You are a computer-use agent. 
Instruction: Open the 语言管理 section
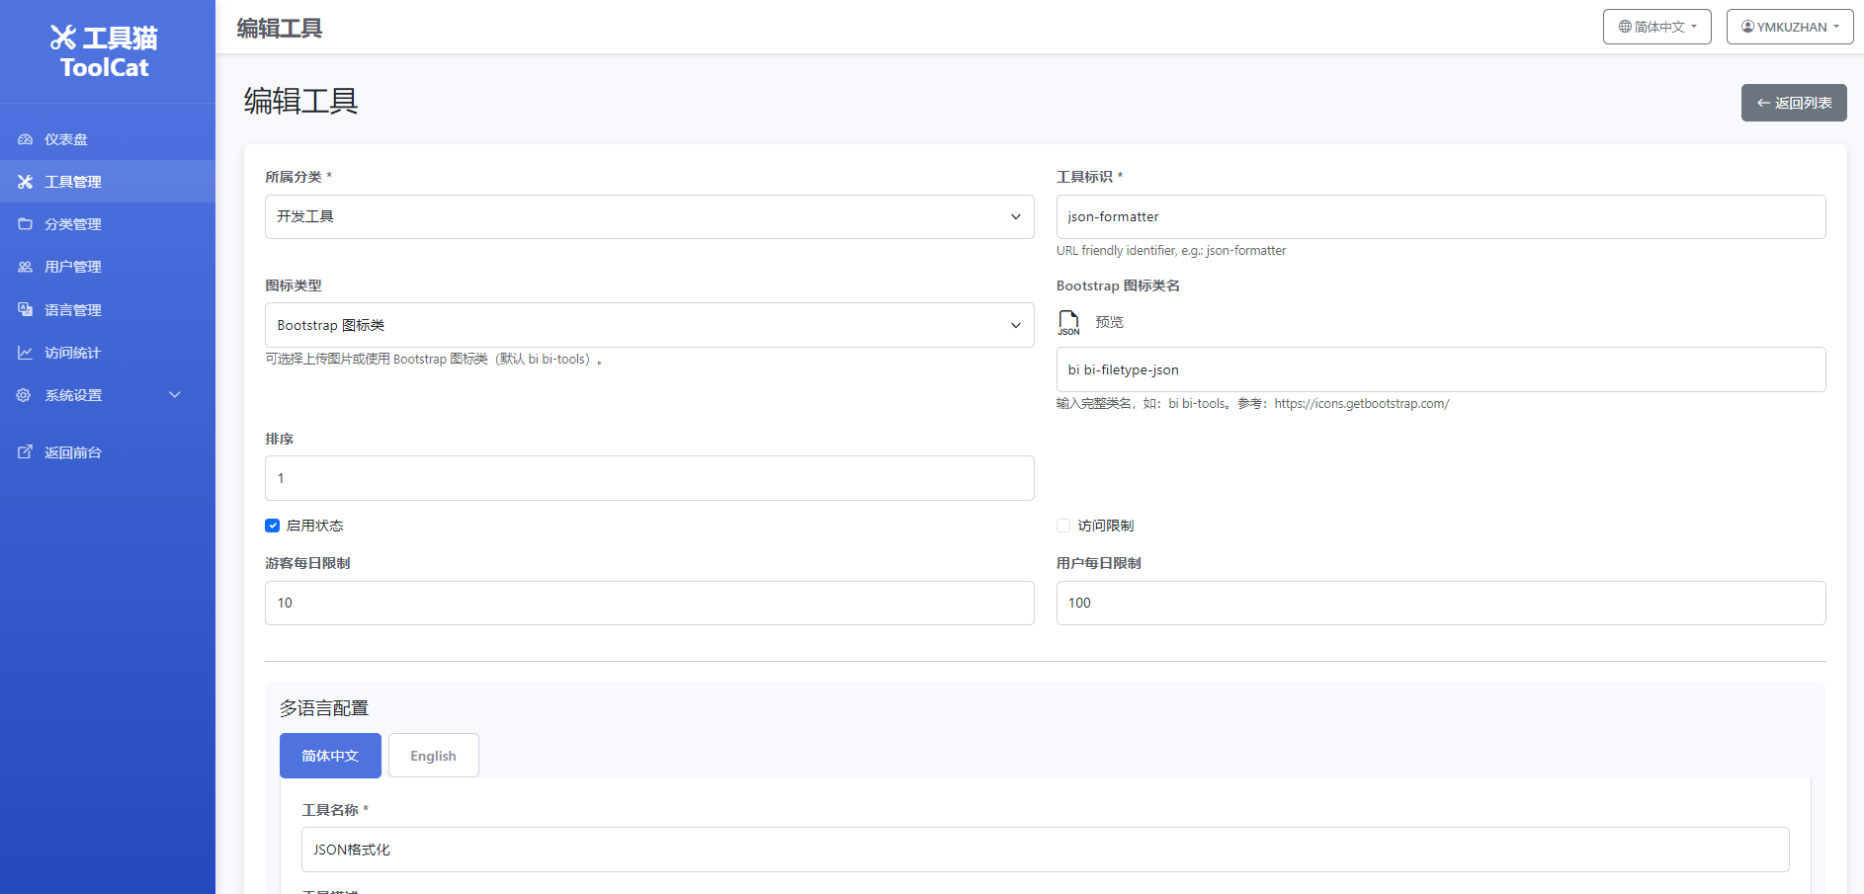pyautogui.click(x=24, y=309)
